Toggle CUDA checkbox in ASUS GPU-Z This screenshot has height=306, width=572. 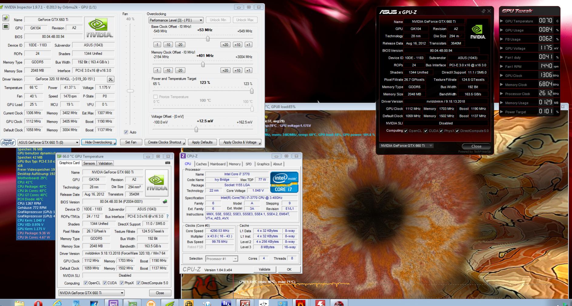426,131
